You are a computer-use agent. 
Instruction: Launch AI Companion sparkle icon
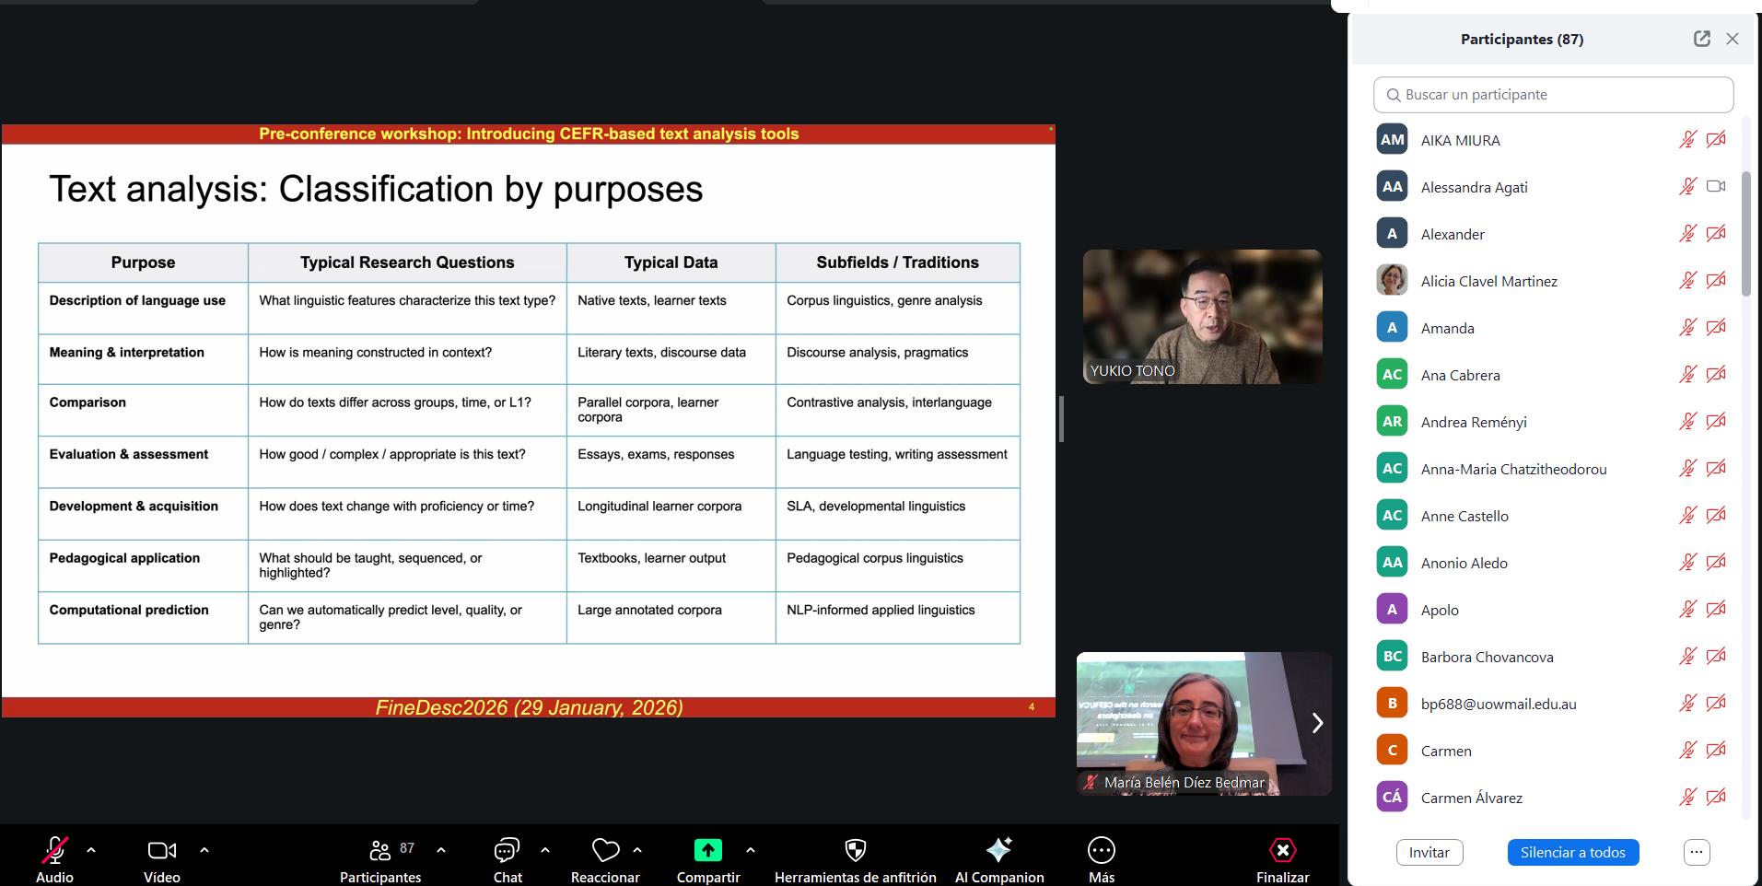pos(998,850)
